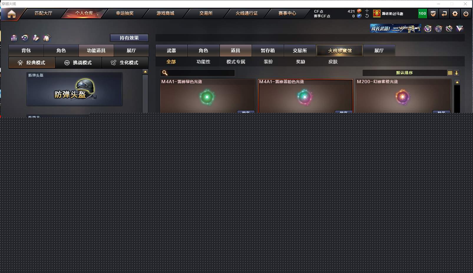Viewport: 473px width, 273px height.
Task: Open the 火线珍藏馆 tab
Action: click(x=340, y=51)
